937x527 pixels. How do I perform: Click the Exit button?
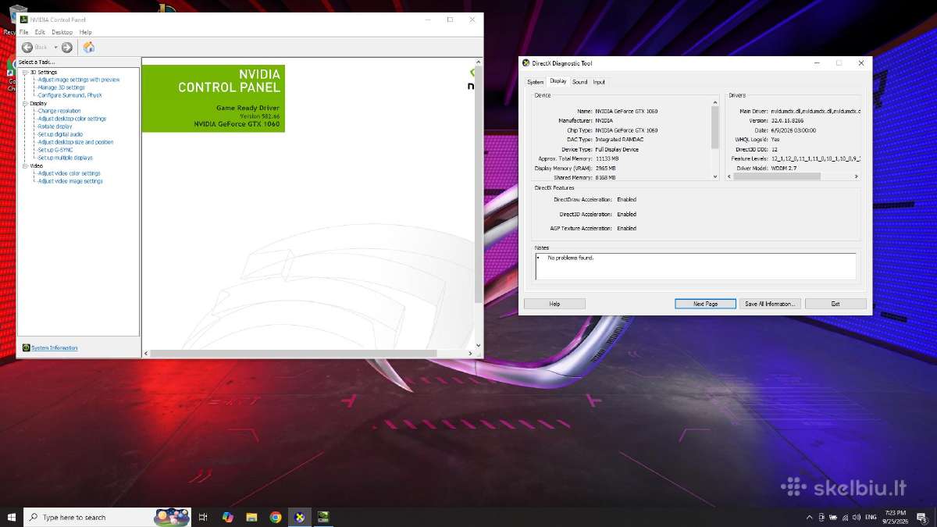click(x=835, y=304)
